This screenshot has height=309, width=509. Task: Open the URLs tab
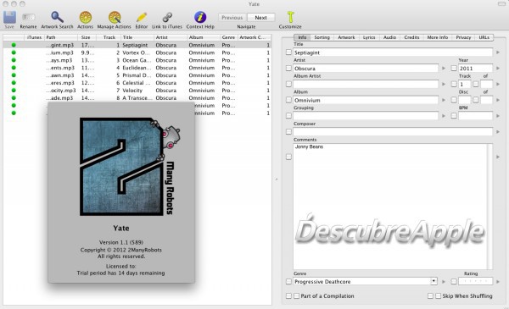pos(484,37)
